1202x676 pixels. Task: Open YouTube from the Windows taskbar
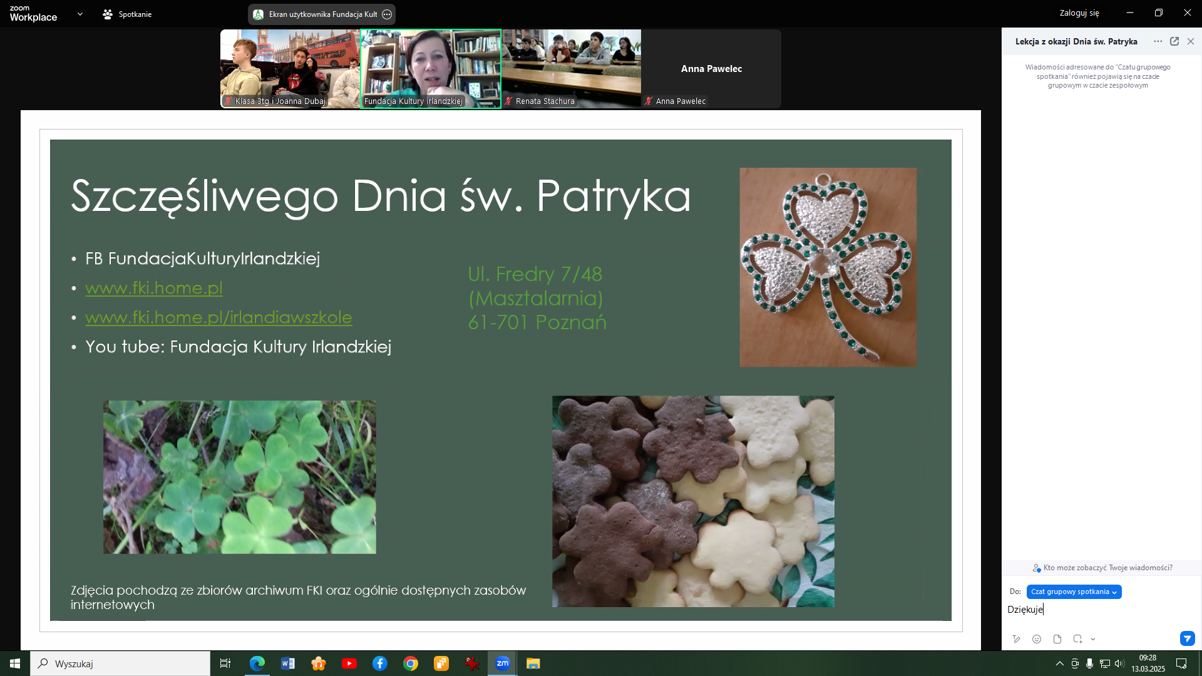[x=349, y=663]
